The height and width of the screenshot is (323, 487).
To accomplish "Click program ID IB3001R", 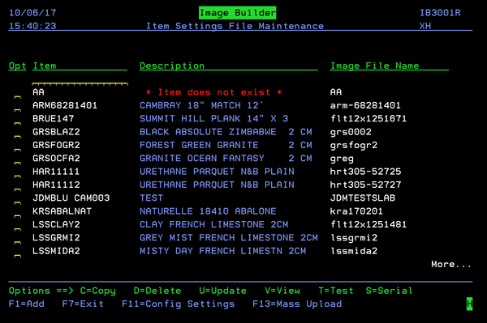I will [440, 13].
